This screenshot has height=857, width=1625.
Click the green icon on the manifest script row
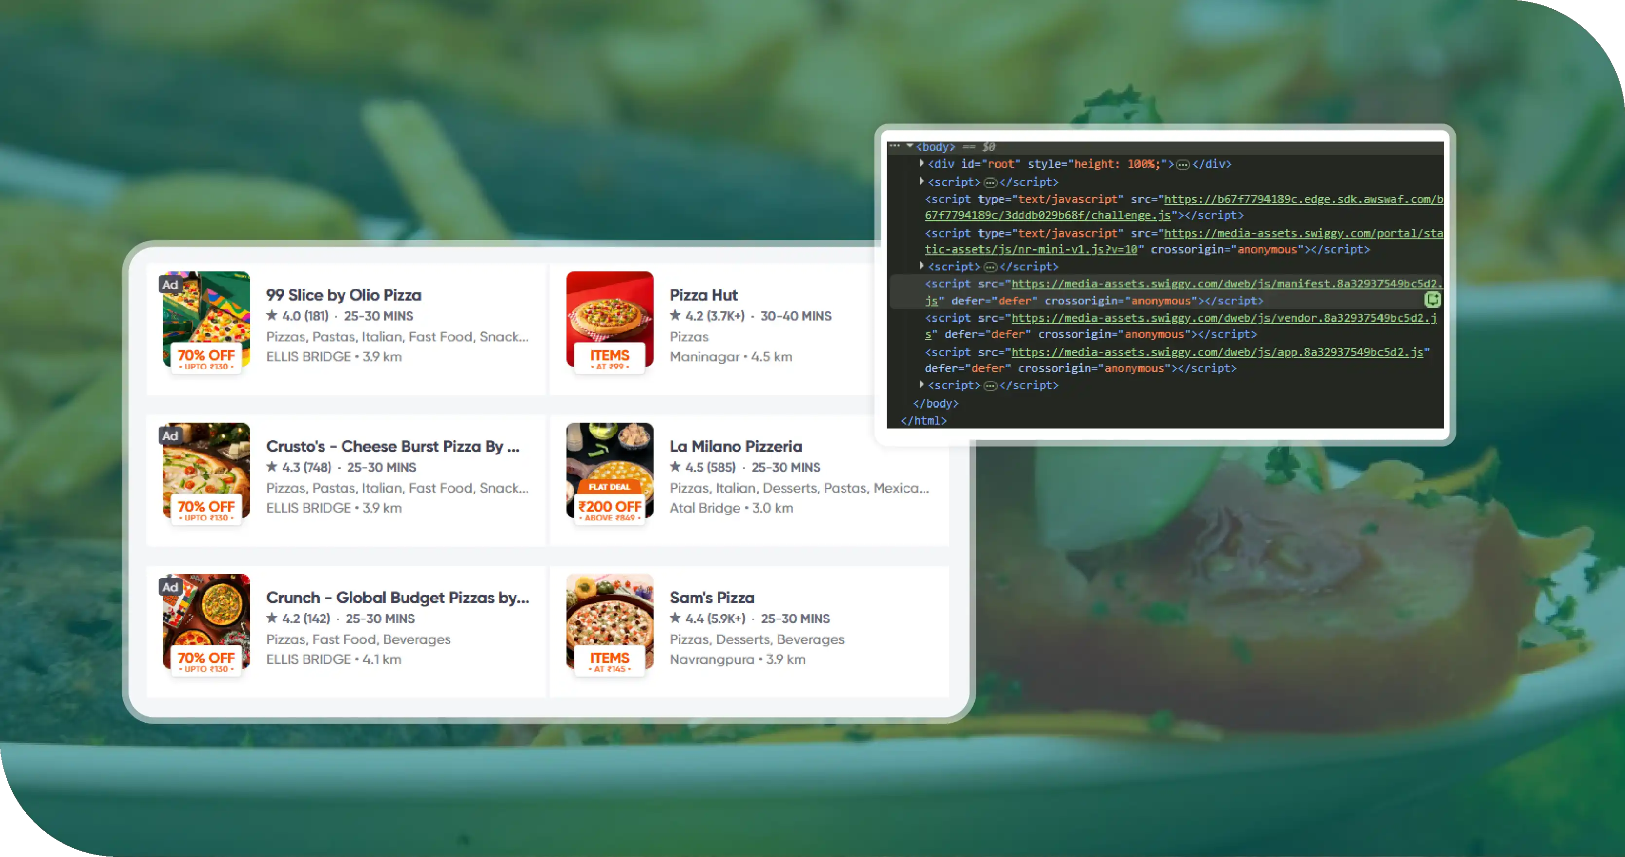click(x=1433, y=300)
